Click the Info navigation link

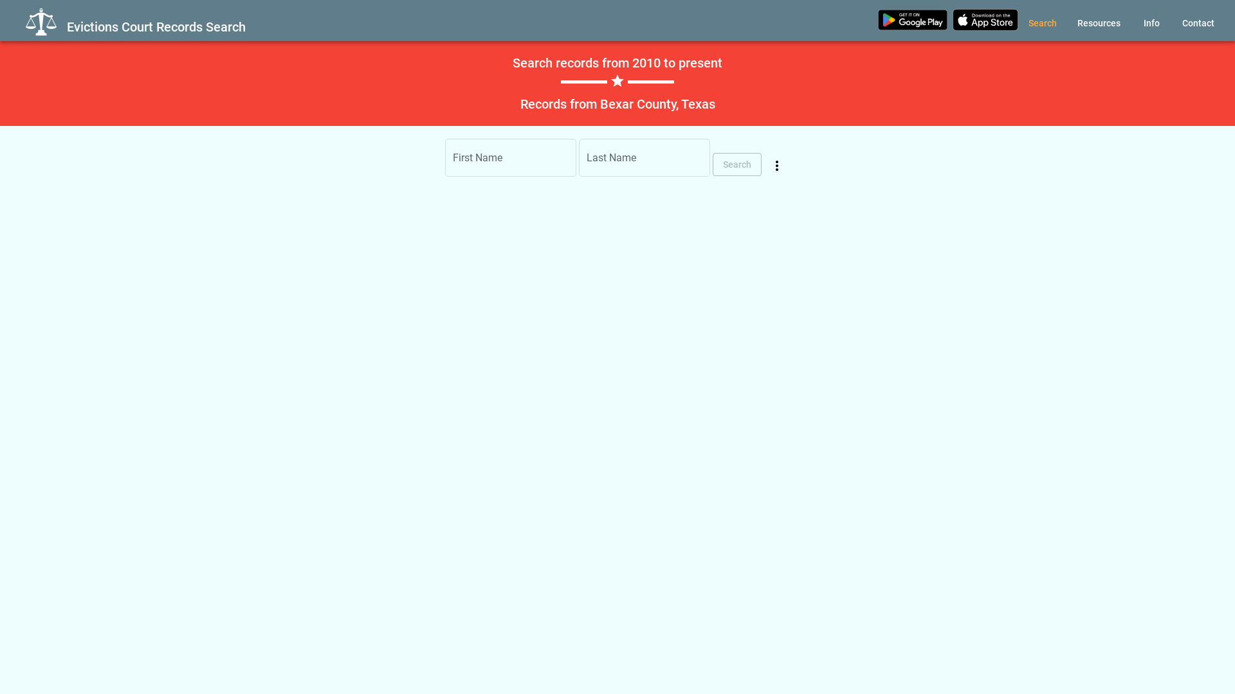click(1151, 23)
